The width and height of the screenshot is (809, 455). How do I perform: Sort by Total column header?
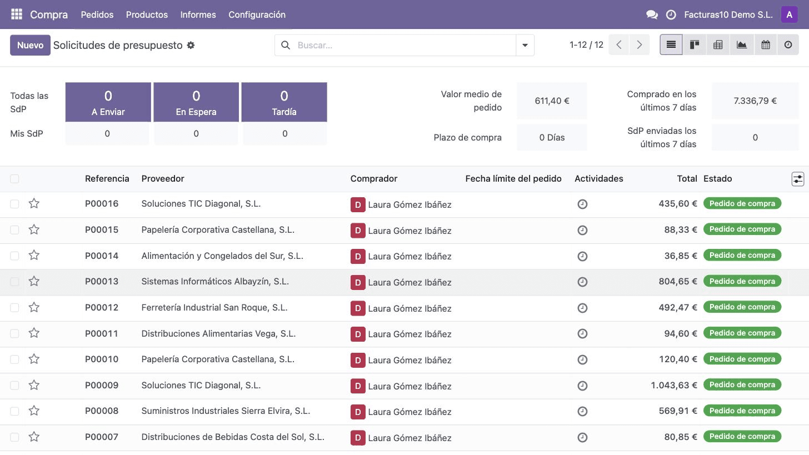point(687,178)
